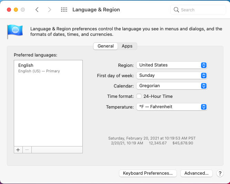Viewport: 230px width, 184px height.
Task: Show all preferences grid icon
Action: coord(64,10)
